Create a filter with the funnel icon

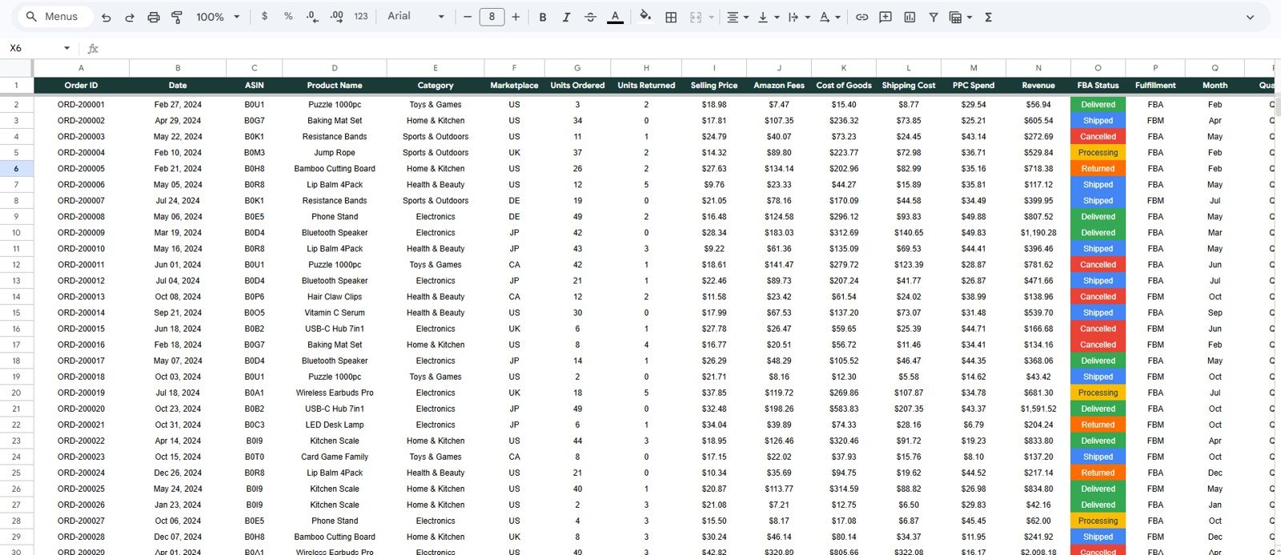pos(934,17)
